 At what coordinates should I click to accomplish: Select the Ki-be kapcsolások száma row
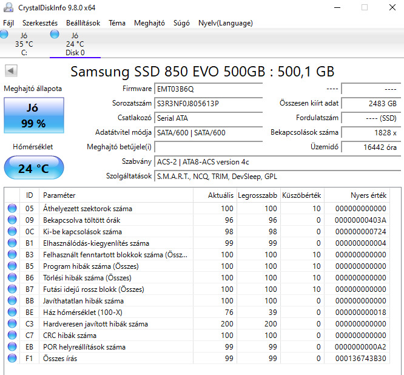197,231
